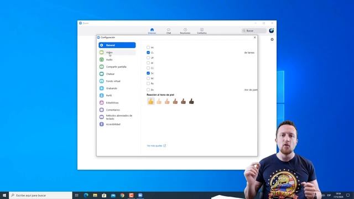This screenshot has height=199, width=354.
Task: Click the Fondo virtual sidebar icon
Action: [102, 81]
